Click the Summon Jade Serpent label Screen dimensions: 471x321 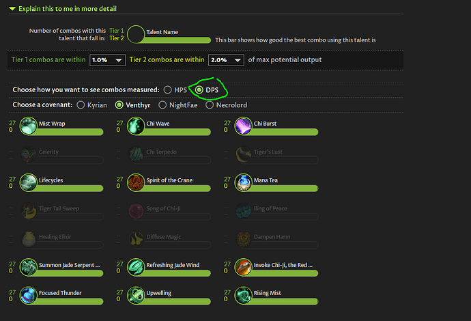pyautogui.click(x=69, y=265)
